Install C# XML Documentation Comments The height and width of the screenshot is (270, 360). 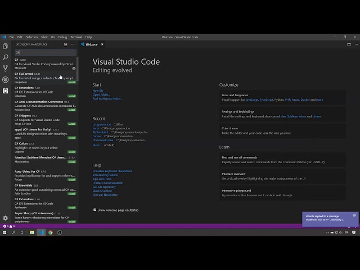click(x=71, y=110)
